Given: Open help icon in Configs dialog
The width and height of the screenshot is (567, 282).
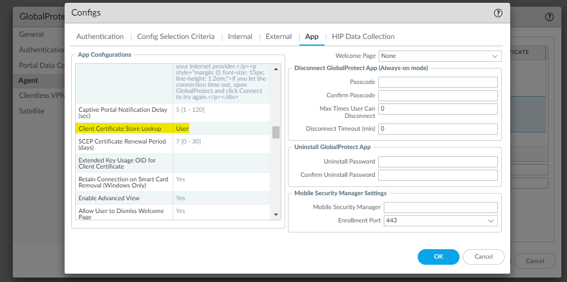Looking at the screenshot, I should pyautogui.click(x=498, y=13).
